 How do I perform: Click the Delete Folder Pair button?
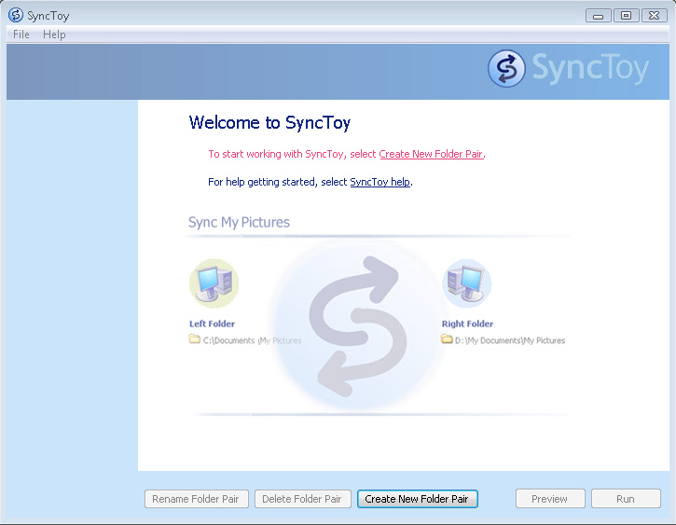point(303,499)
